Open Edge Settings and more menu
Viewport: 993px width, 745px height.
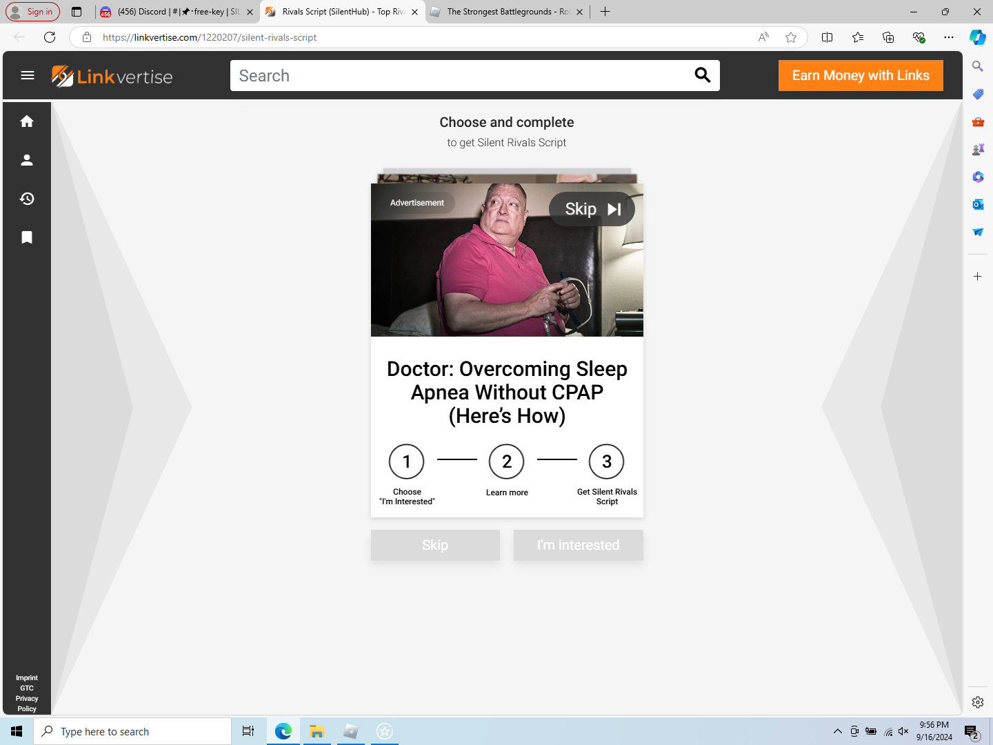click(x=949, y=37)
